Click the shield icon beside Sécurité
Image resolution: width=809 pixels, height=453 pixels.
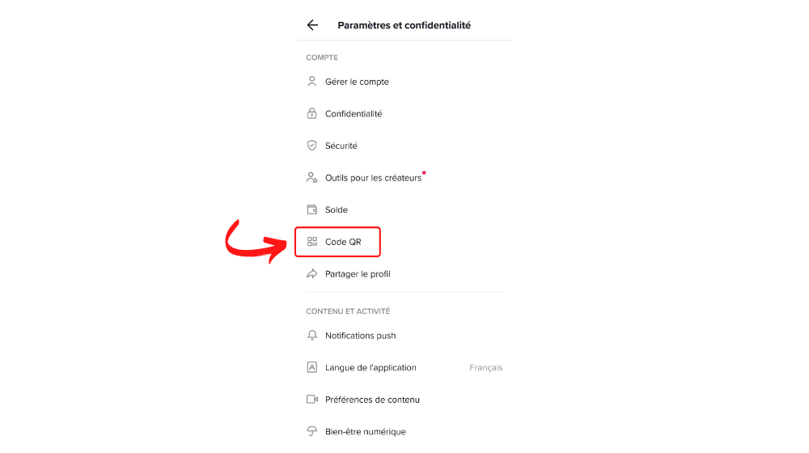pyautogui.click(x=311, y=146)
